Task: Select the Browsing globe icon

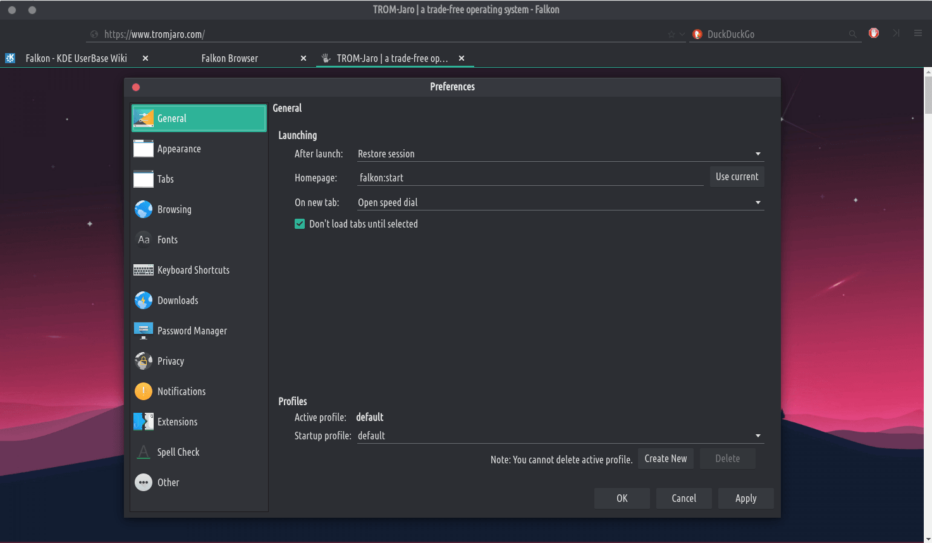Action: tap(144, 209)
